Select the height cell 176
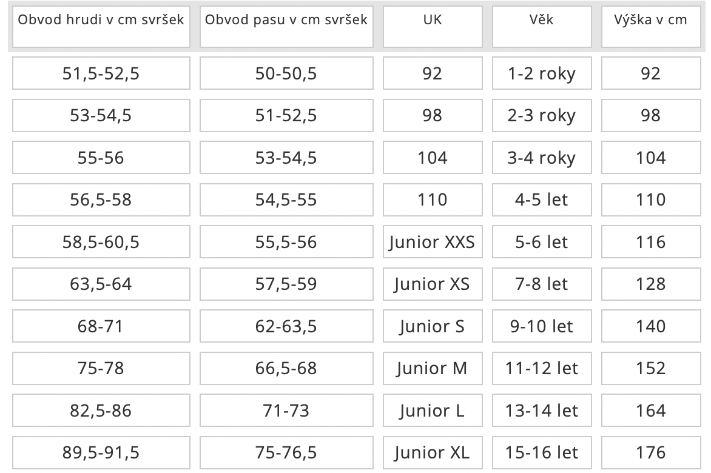Image resolution: width=711 pixels, height=473 pixels. [651, 452]
